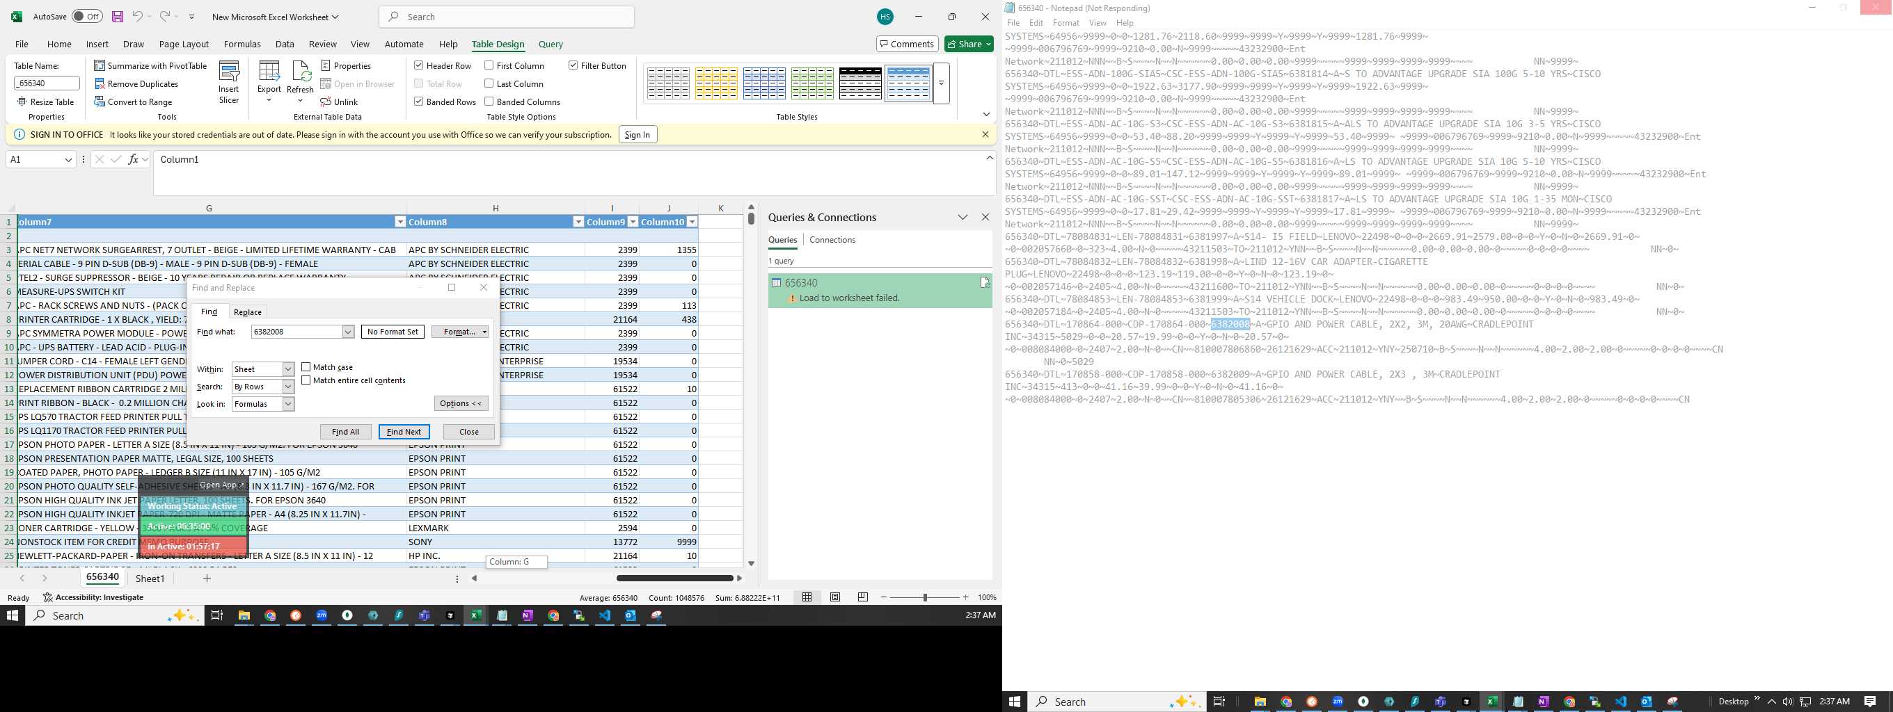
Task: Open table Properties in ribbon
Action: 346,65
